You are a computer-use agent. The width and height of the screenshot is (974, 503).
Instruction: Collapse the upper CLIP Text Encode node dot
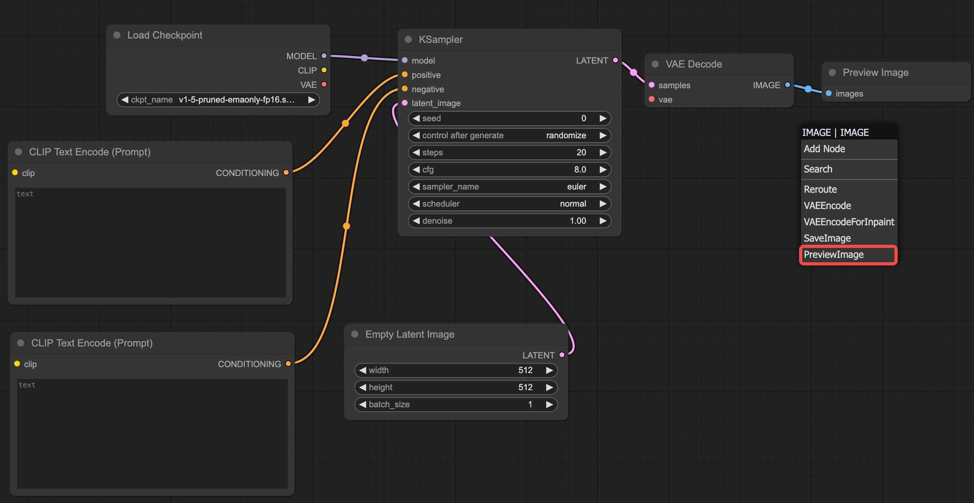point(18,152)
